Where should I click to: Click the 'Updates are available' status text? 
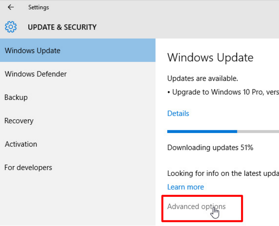[x=202, y=78]
